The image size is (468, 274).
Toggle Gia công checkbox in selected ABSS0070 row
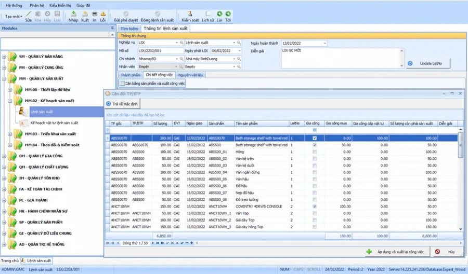pyautogui.click(x=315, y=138)
